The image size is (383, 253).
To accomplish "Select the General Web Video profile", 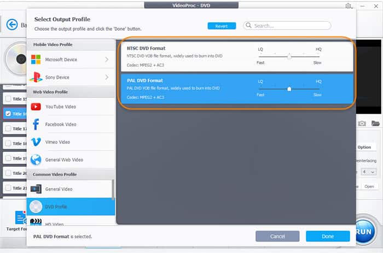I will pyautogui.click(x=71, y=160).
